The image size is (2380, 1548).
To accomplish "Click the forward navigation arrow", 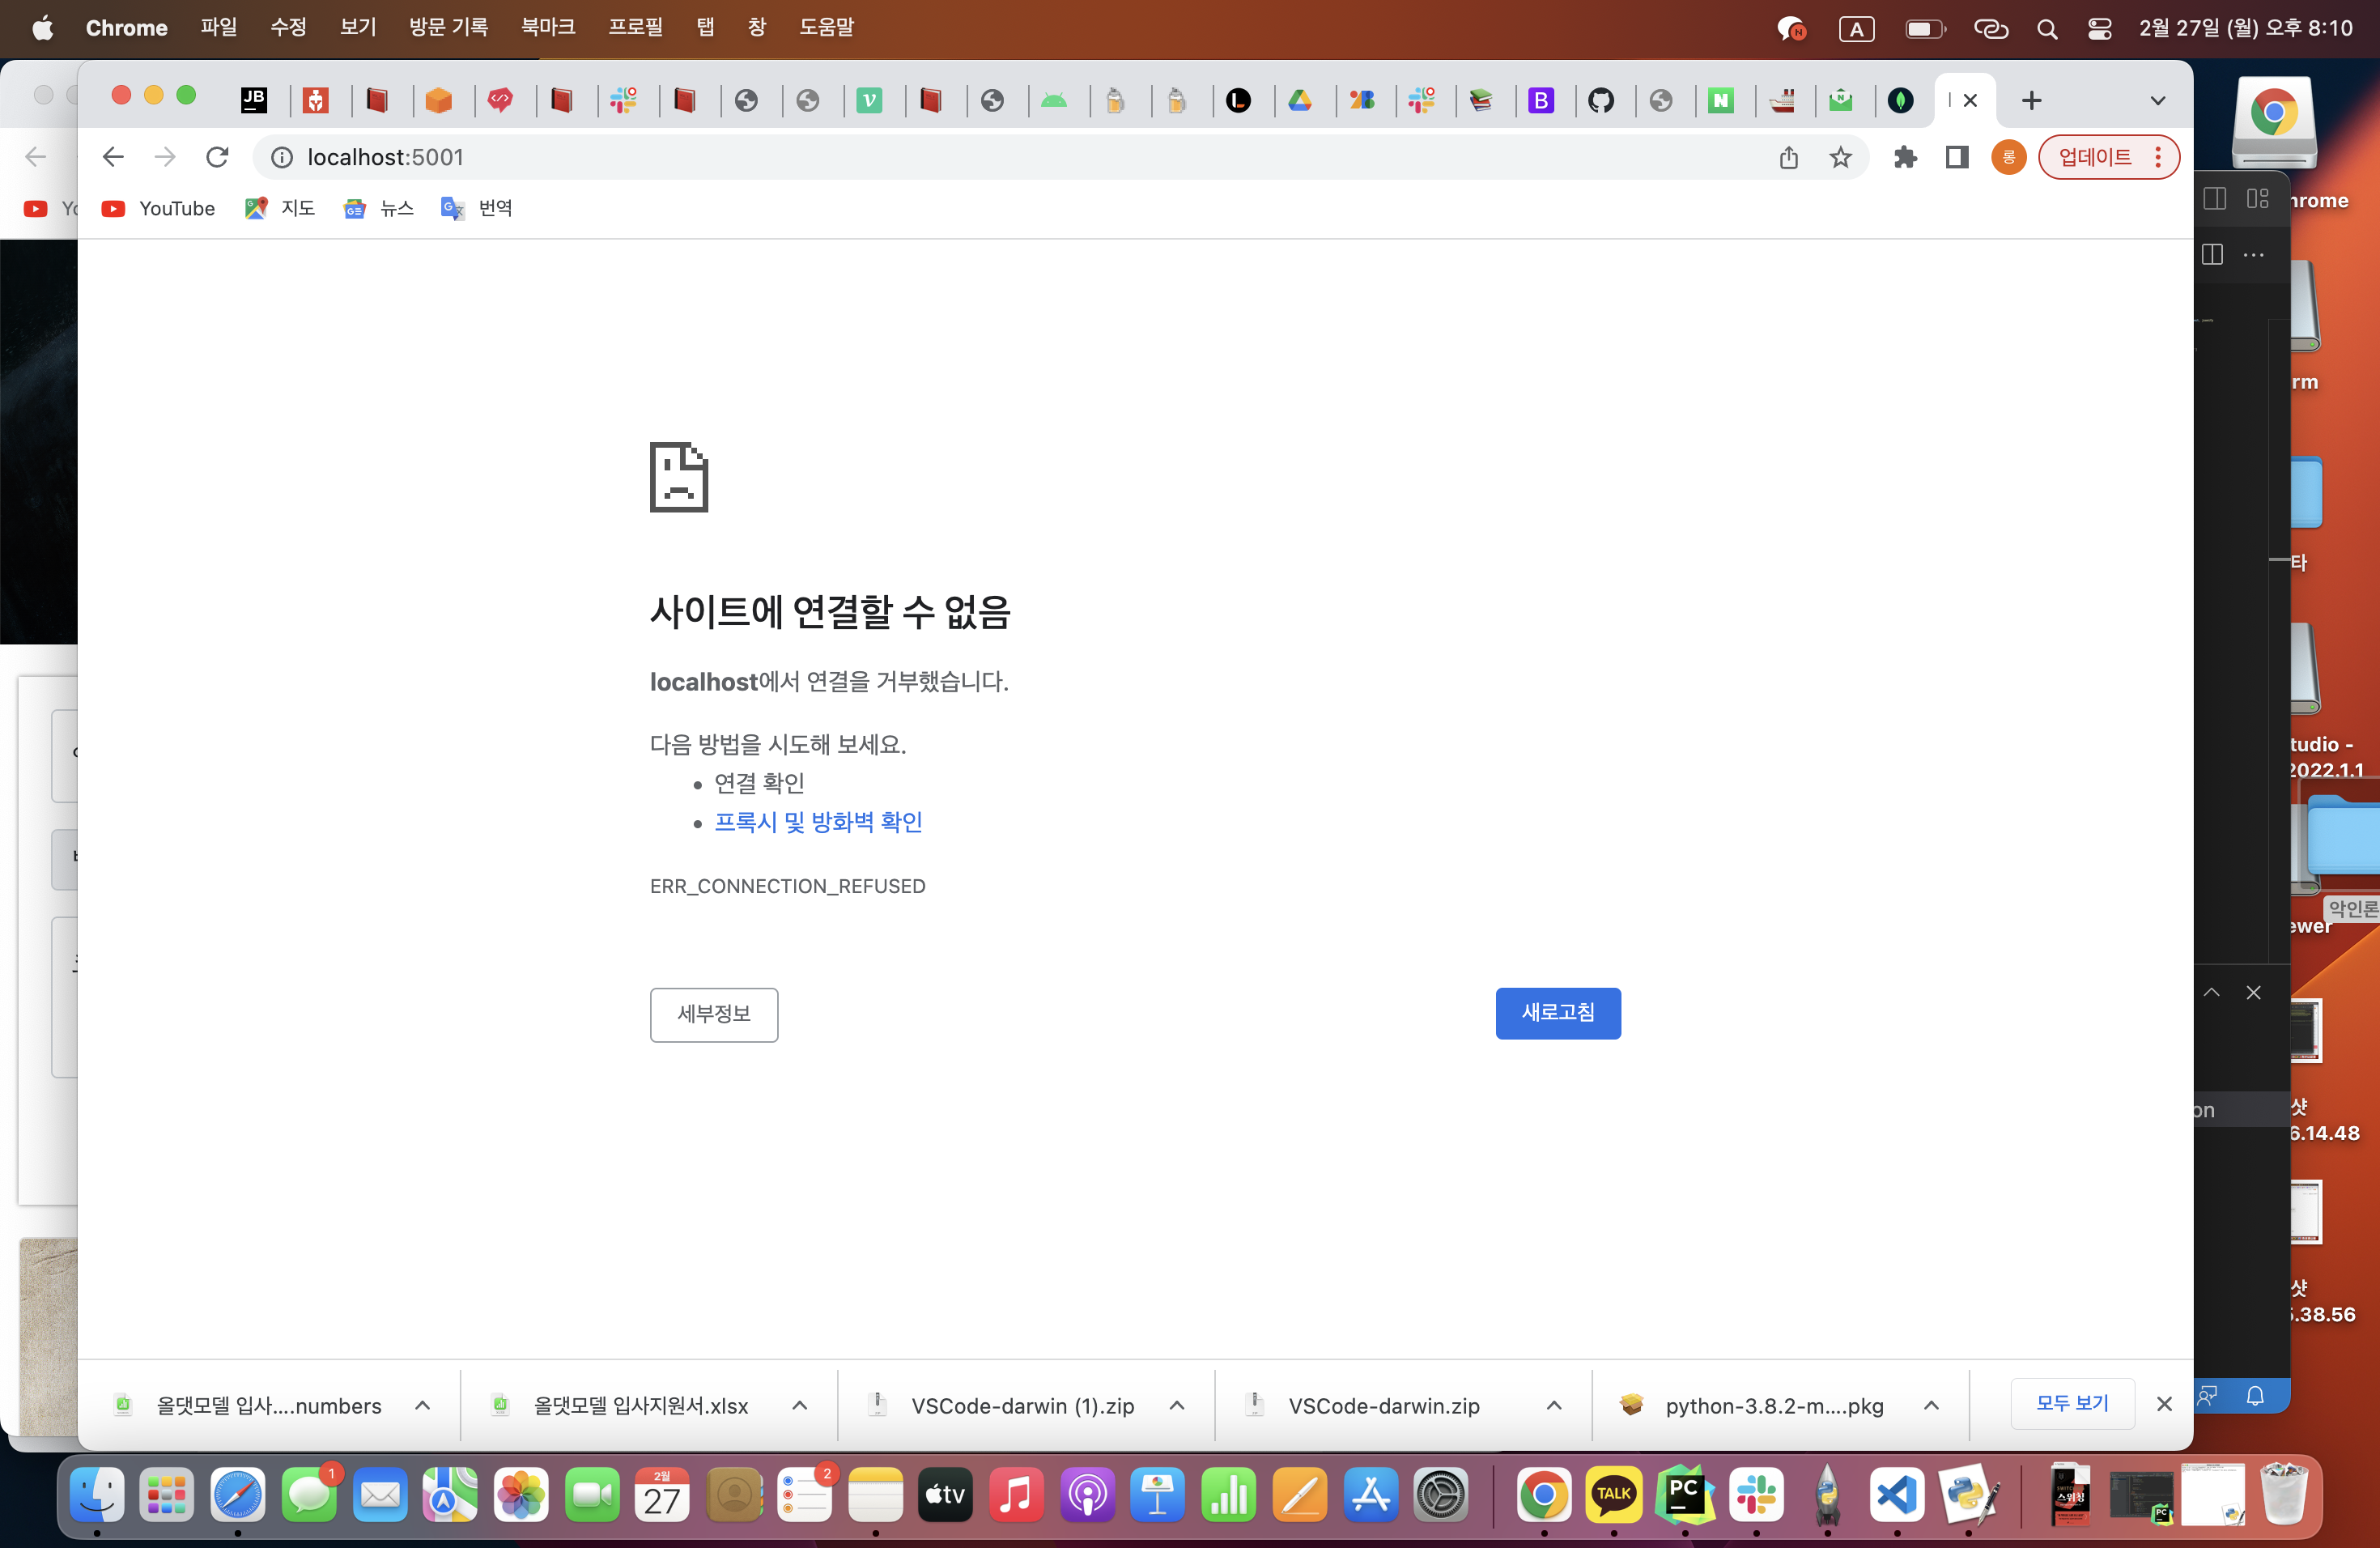I will (165, 157).
